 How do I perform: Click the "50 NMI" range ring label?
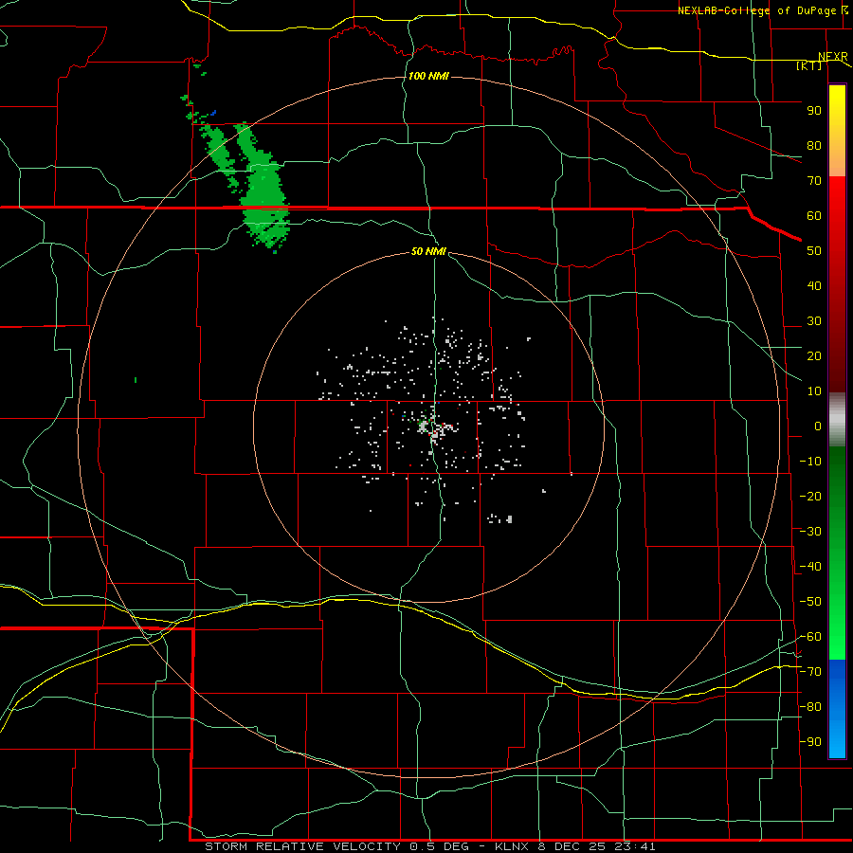click(x=428, y=251)
